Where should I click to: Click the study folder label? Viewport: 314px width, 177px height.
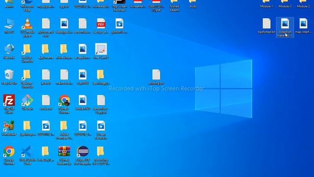(193, 6)
